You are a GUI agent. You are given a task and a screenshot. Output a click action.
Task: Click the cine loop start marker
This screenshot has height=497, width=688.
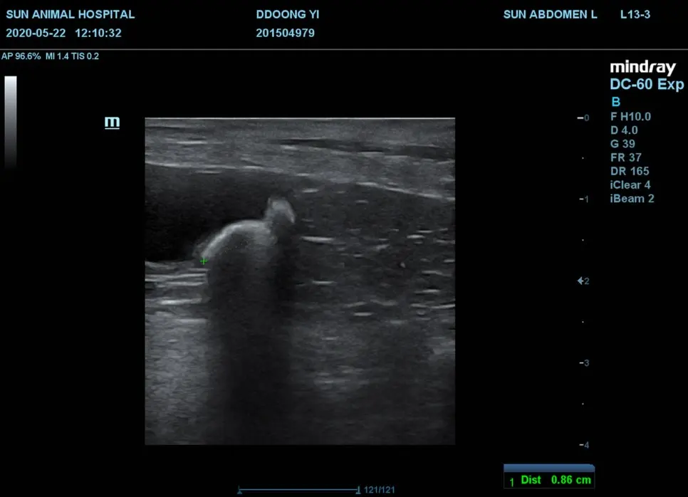click(x=239, y=491)
